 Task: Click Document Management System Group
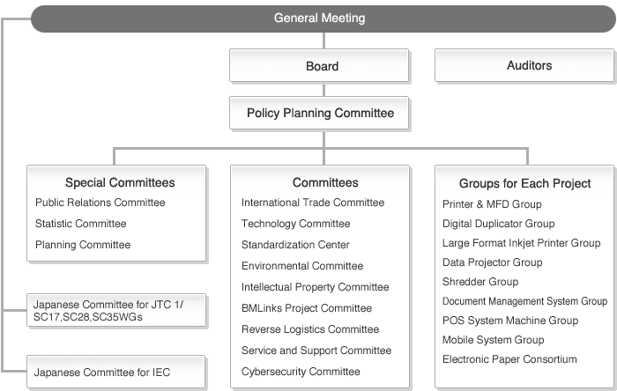[x=524, y=301]
